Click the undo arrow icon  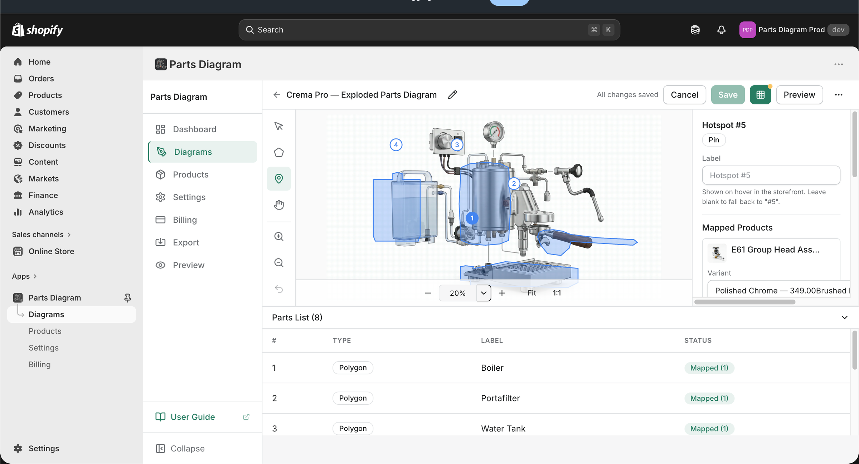278,289
